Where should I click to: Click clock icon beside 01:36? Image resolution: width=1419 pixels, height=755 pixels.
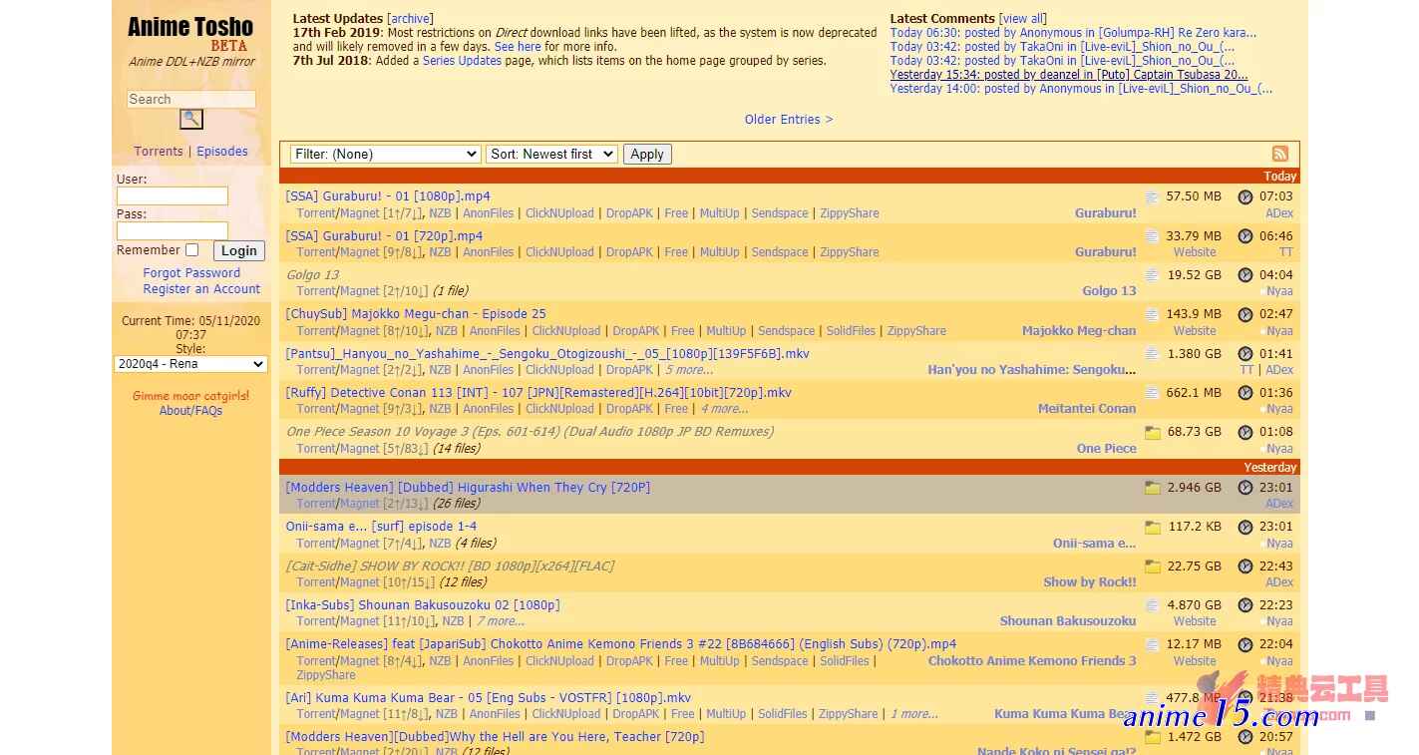click(x=1245, y=393)
